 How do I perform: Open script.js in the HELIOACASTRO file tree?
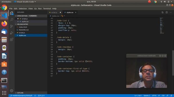point(22,33)
